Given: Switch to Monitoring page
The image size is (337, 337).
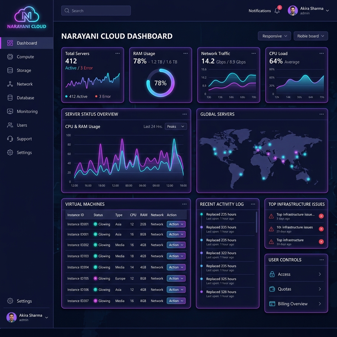Looking at the screenshot, I should [x=27, y=111].
